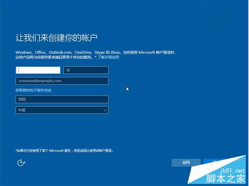Click the someone@example.com email field
Viewport: 249px width, 186px height.
tap(62, 81)
